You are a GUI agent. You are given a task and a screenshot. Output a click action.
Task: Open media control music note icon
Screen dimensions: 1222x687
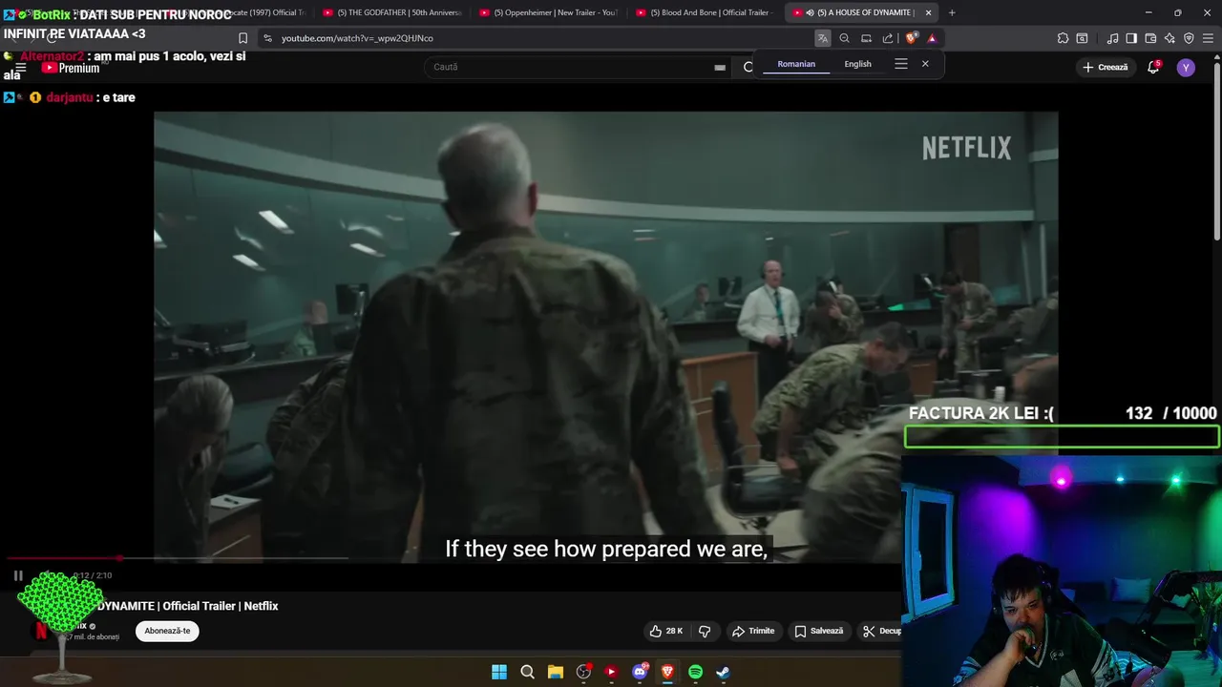pyautogui.click(x=1112, y=38)
